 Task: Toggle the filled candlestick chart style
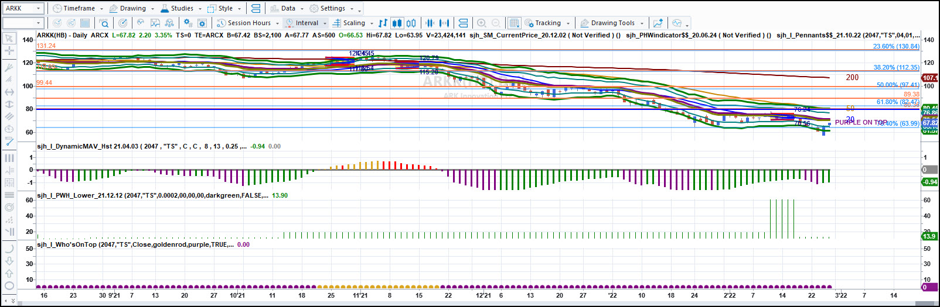tap(397, 23)
